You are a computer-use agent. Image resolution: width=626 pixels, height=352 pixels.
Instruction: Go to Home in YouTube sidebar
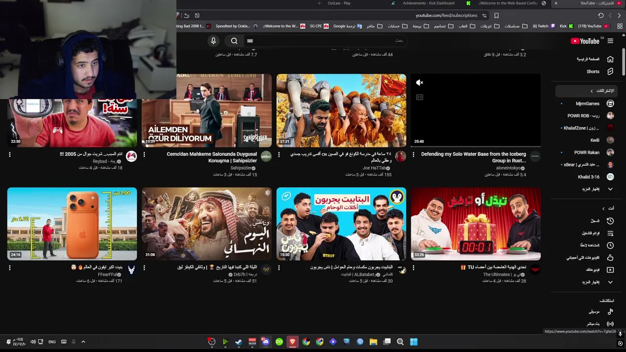coord(594,59)
